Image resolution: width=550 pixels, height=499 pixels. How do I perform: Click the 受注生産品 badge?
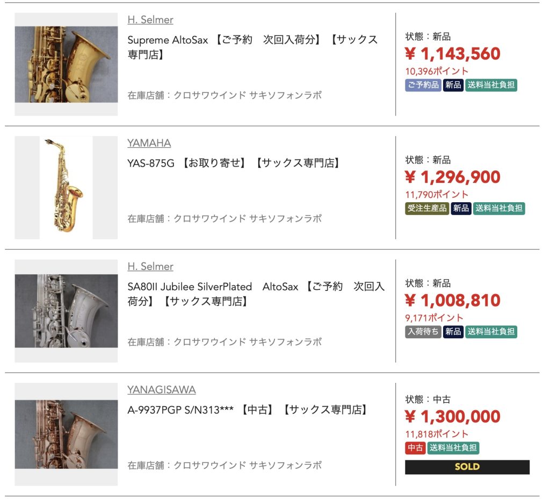coord(427,208)
